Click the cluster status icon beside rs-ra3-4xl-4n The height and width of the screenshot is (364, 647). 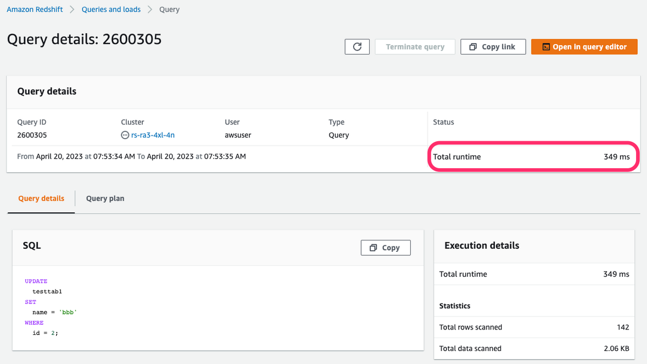pos(125,135)
